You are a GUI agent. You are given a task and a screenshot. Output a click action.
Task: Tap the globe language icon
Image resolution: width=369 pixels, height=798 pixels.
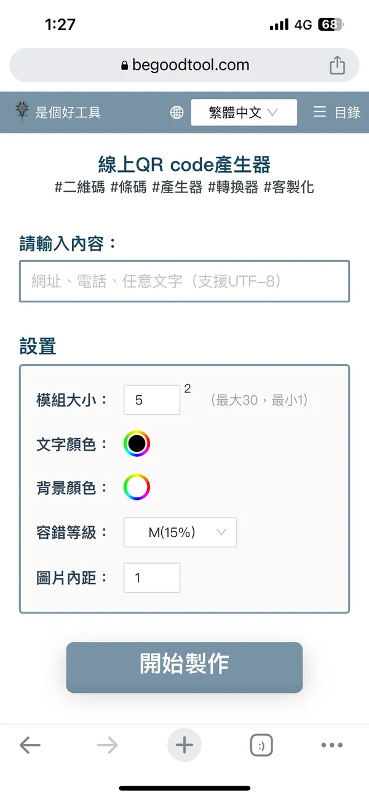177,113
